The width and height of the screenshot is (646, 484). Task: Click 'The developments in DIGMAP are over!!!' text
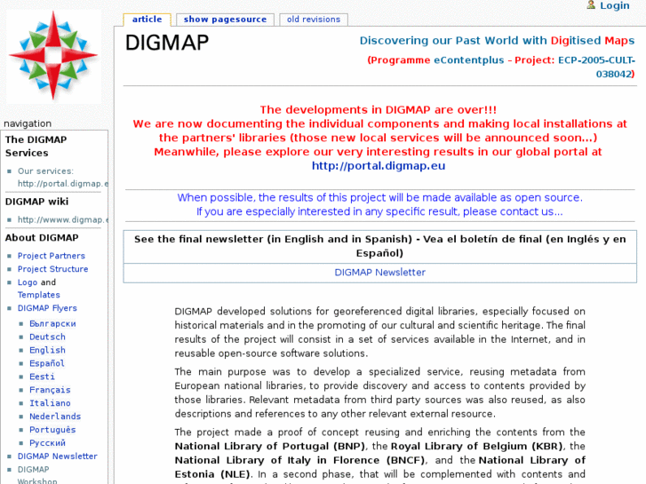click(379, 110)
